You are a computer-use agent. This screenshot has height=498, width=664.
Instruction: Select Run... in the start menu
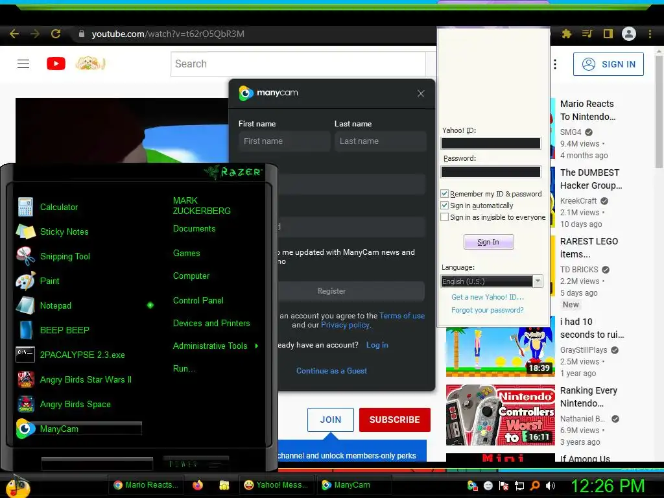coord(184,368)
